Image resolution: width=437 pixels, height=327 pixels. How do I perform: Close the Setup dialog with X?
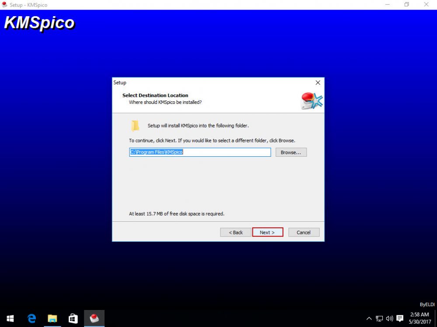(x=318, y=83)
